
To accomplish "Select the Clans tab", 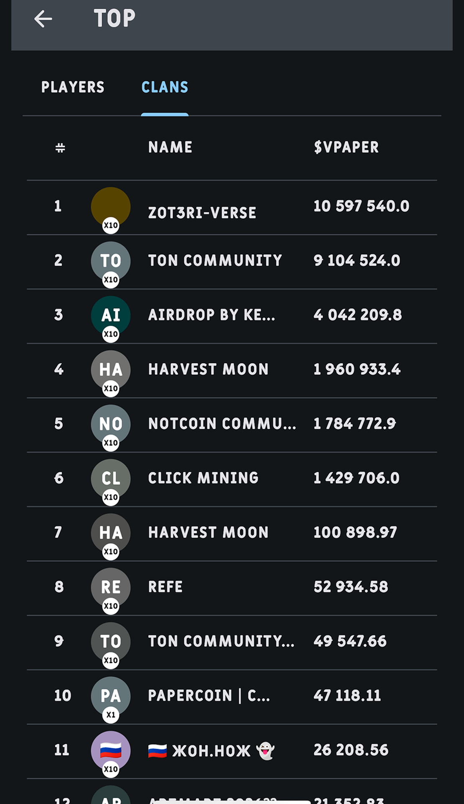I will point(165,87).
